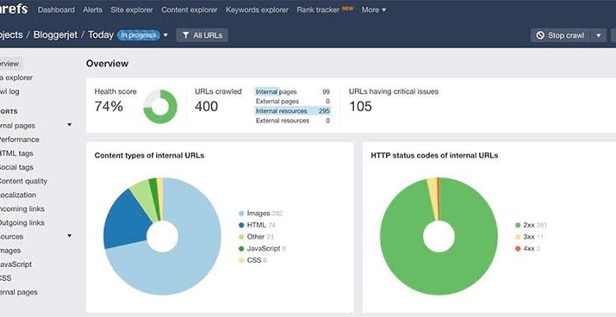Click the External pages row
The image size is (616, 317).
pyautogui.click(x=292, y=101)
